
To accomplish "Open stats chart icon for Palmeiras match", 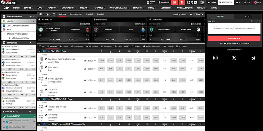I will coord(85,61).
